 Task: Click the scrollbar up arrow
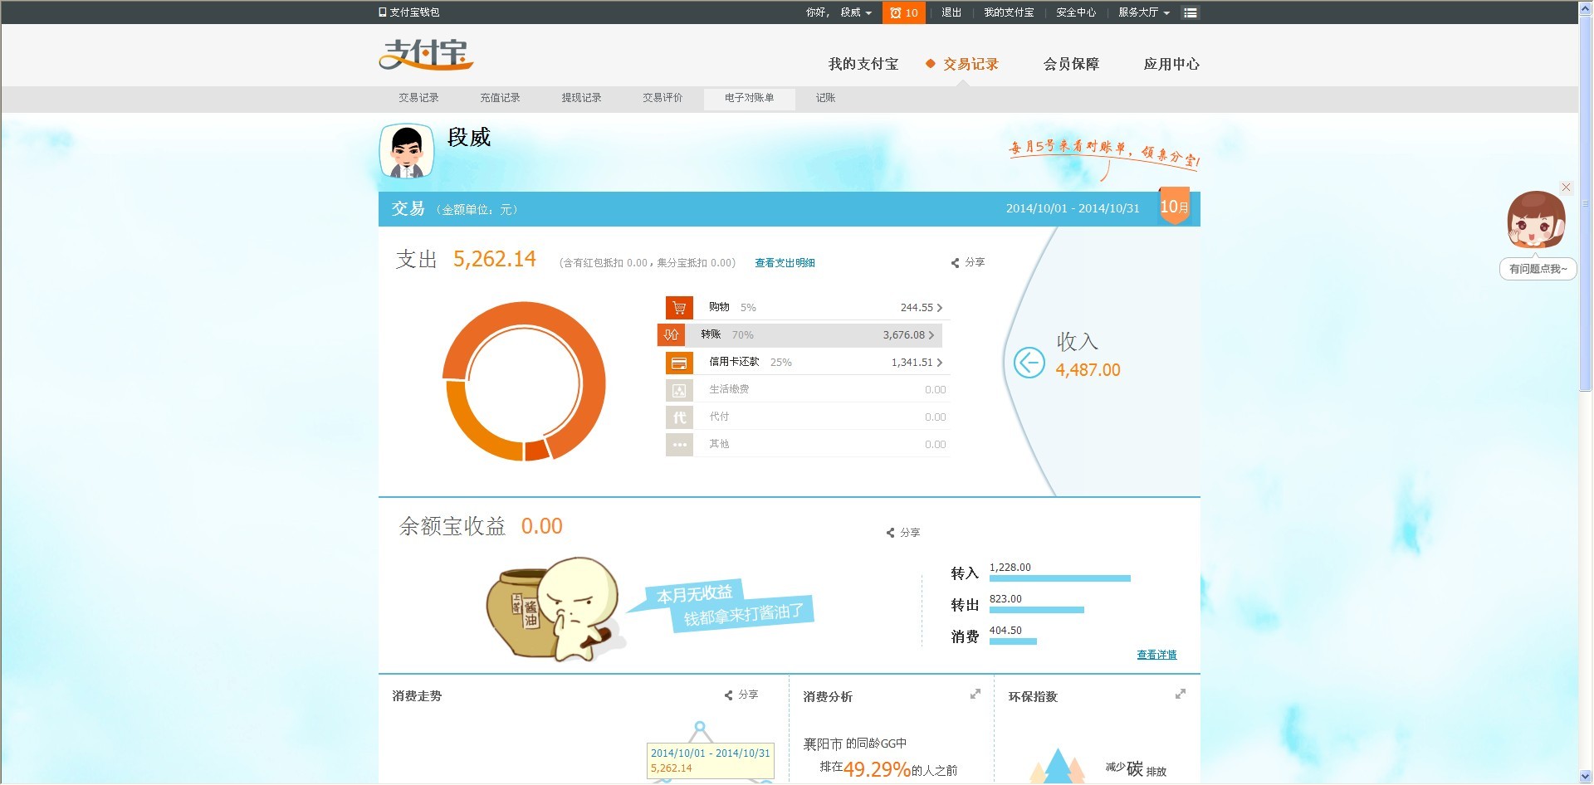click(1586, 7)
